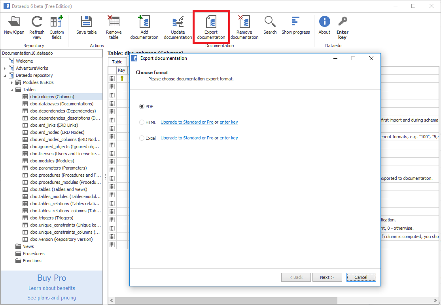Select the dbo.triggers (Triggers) table

[51, 217]
